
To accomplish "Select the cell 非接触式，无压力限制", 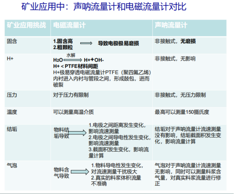I will click(x=180, y=95).
